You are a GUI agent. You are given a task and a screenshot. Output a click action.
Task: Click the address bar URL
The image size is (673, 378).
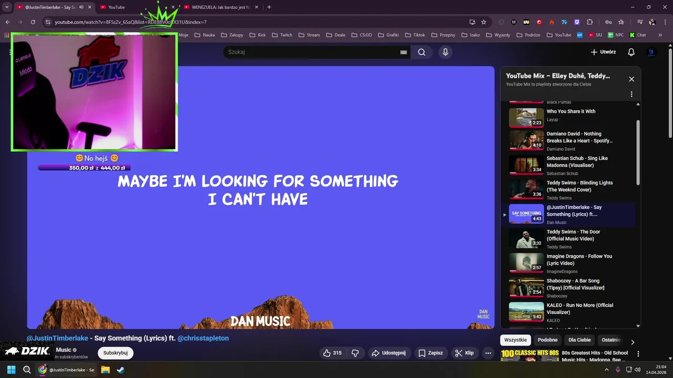click(131, 22)
